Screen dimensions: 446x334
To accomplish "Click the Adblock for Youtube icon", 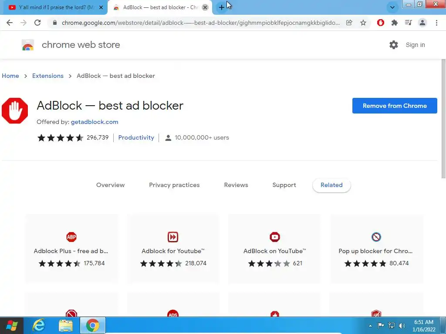I will coord(173,237).
